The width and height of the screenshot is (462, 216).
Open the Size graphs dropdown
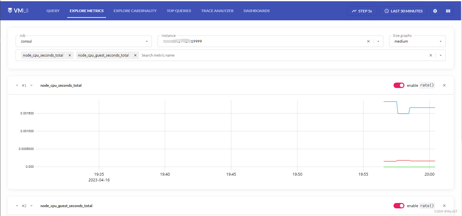[441, 41]
